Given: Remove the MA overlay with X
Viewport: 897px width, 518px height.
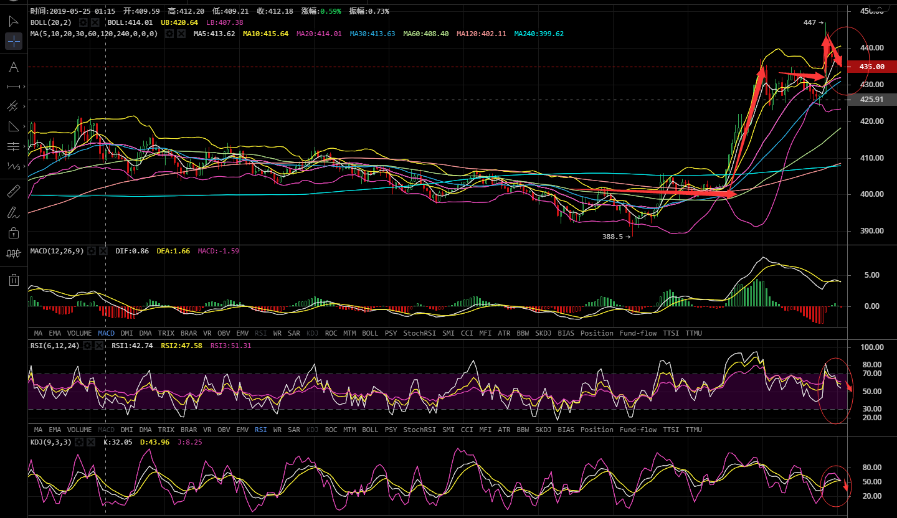Looking at the screenshot, I should coord(181,34).
